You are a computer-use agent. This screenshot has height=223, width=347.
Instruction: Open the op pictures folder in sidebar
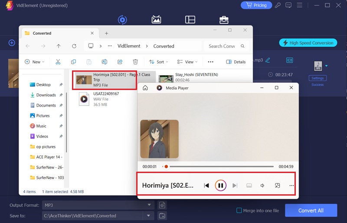[x=46, y=146]
